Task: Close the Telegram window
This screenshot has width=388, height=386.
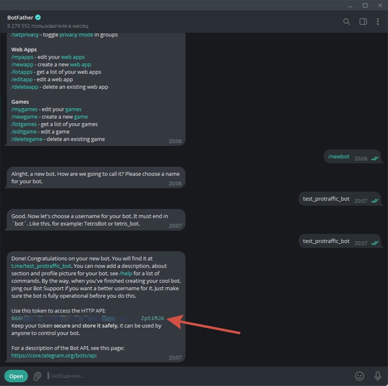Action: click(x=381, y=5)
